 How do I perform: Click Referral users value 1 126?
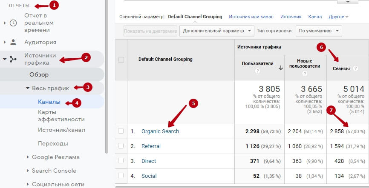(x=252, y=146)
